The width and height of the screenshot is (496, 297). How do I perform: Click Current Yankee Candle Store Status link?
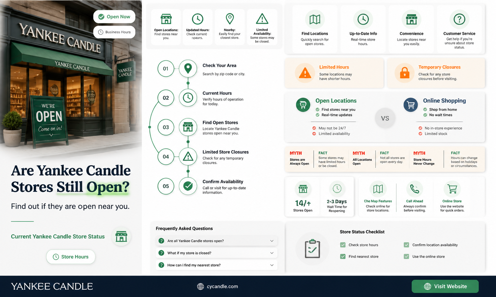coord(58,236)
